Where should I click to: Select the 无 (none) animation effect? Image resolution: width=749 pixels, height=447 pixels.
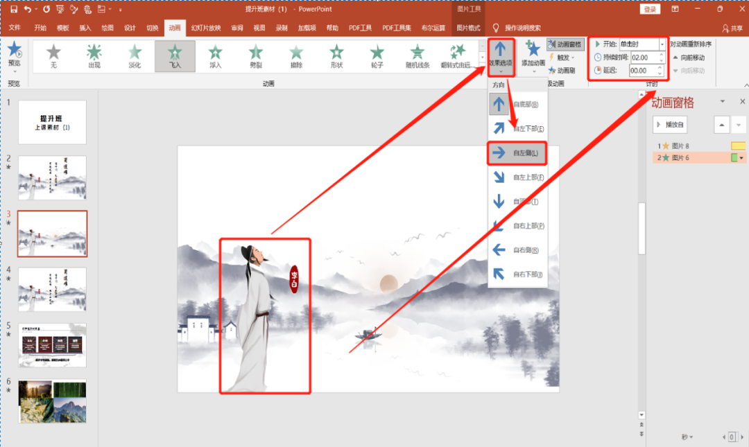(x=53, y=56)
